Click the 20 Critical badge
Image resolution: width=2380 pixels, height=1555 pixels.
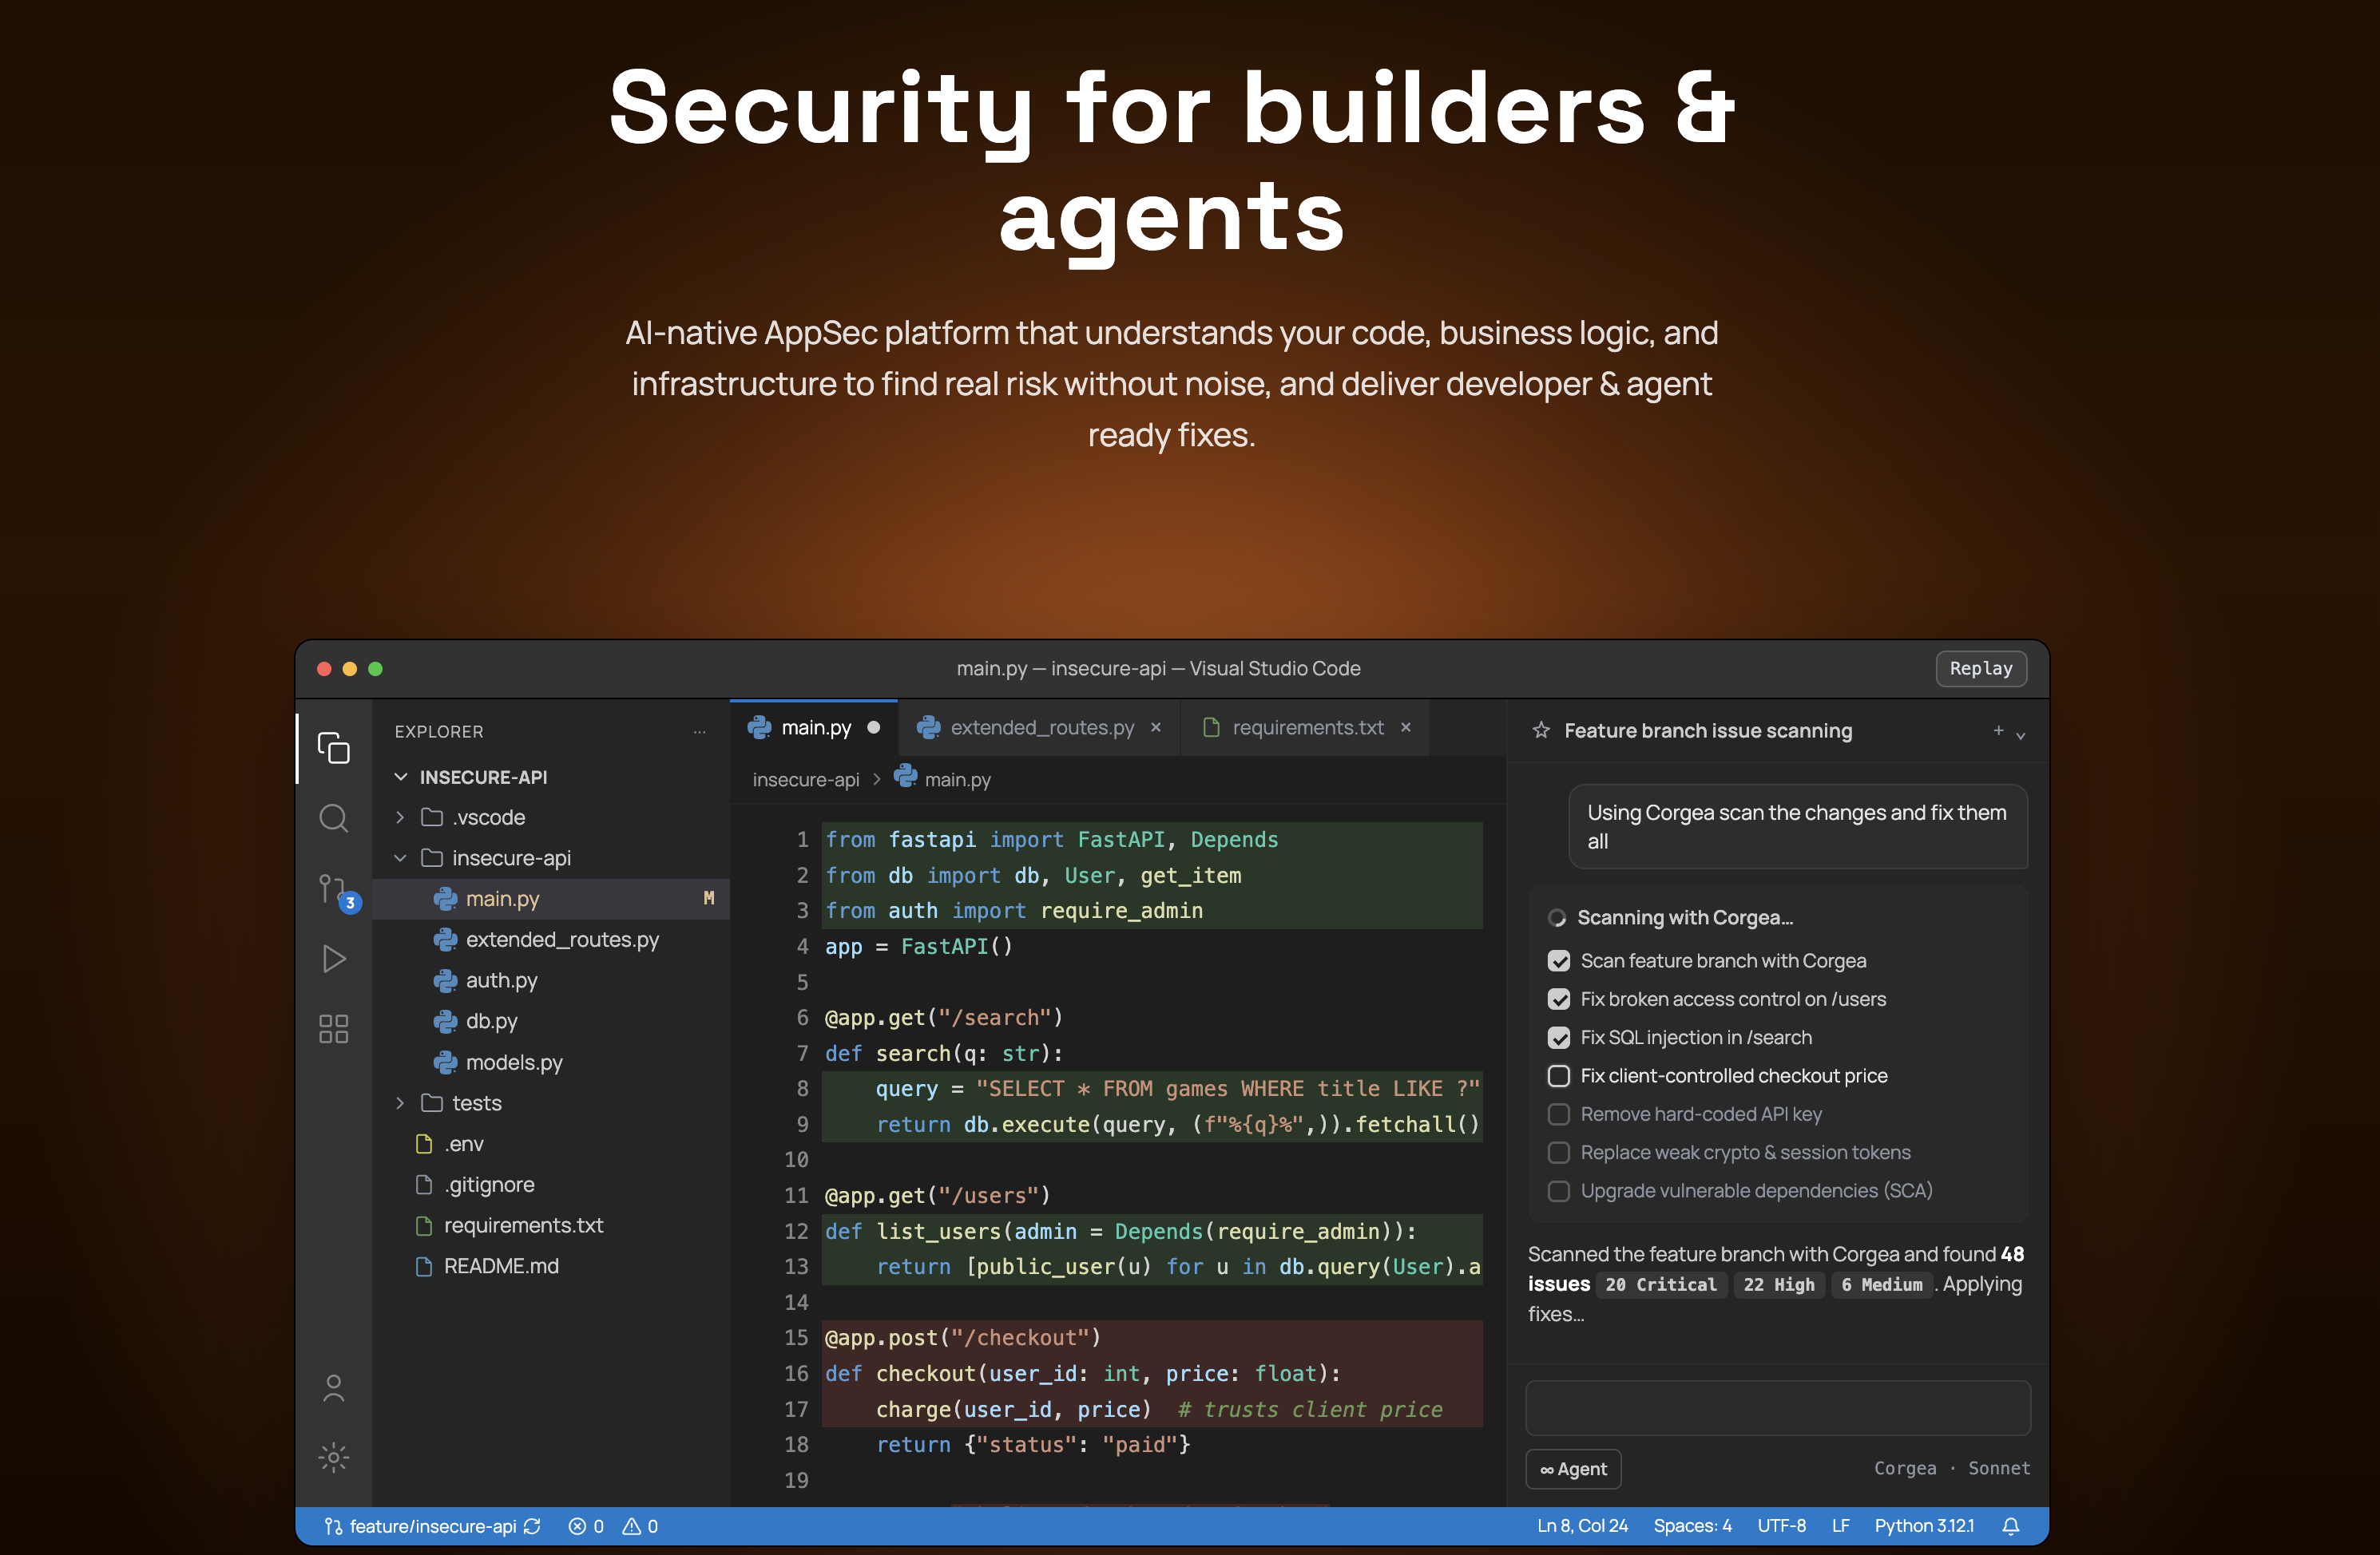pyautogui.click(x=1660, y=1285)
